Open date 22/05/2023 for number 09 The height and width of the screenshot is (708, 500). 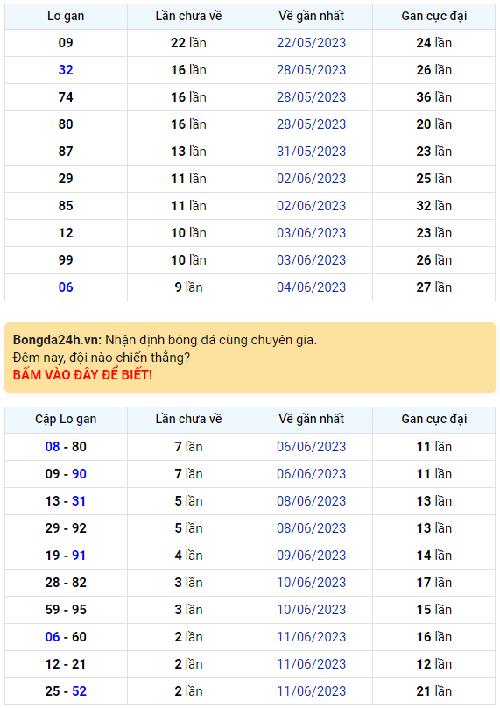(x=312, y=43)
